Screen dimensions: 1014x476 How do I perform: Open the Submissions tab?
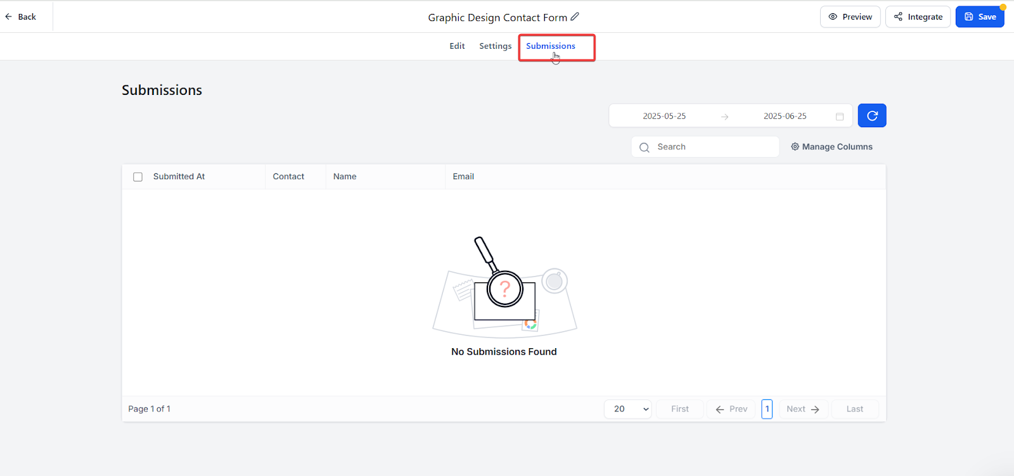551,46
